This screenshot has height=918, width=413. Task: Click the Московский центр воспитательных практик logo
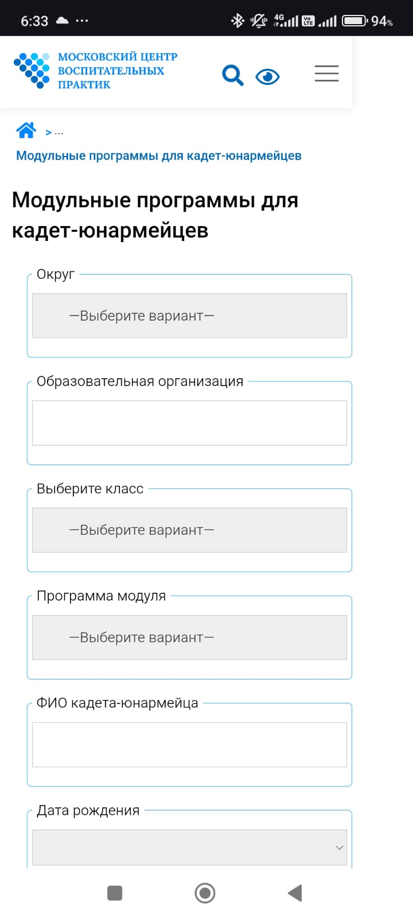[95, 71]
